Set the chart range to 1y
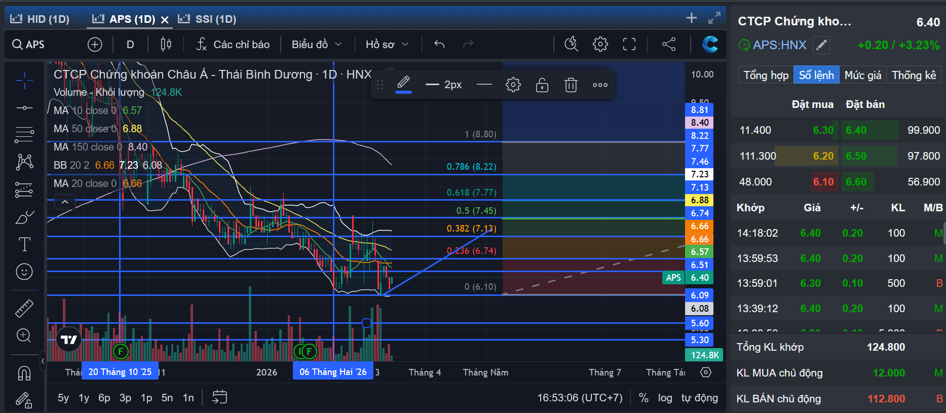The height and width of the screenshot is (413, 946). (x=84, y=398)
